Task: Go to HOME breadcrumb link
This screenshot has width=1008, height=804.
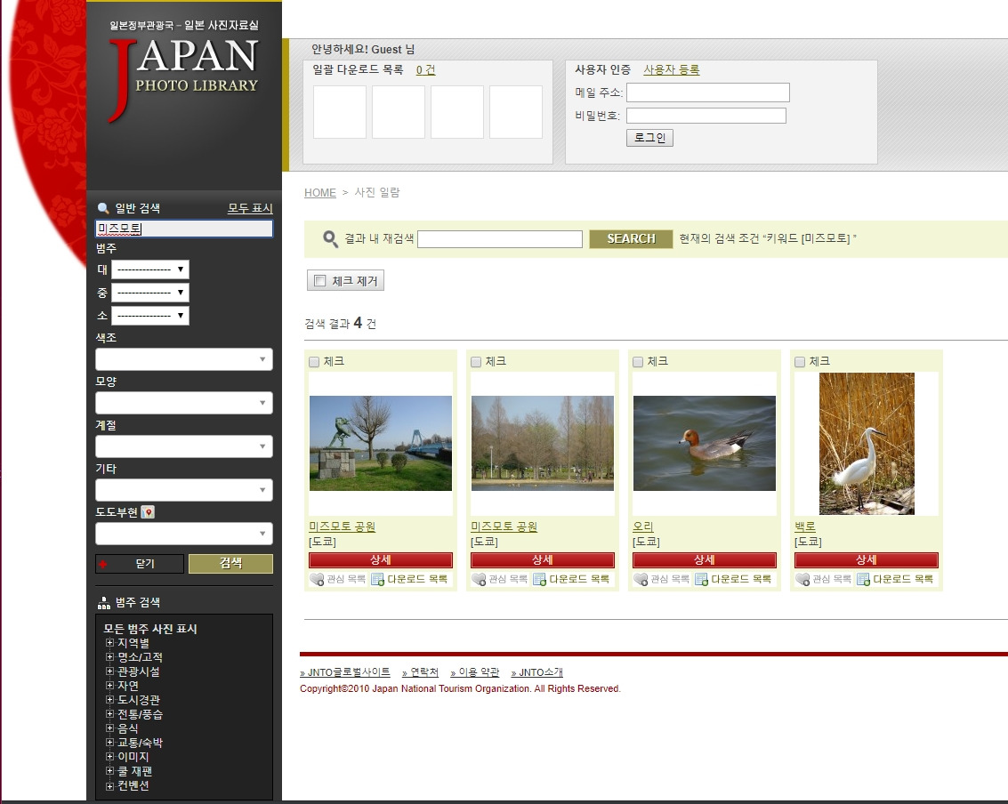Action: (320, 193)
